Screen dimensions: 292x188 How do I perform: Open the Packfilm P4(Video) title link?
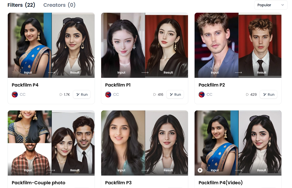(221, 183)
